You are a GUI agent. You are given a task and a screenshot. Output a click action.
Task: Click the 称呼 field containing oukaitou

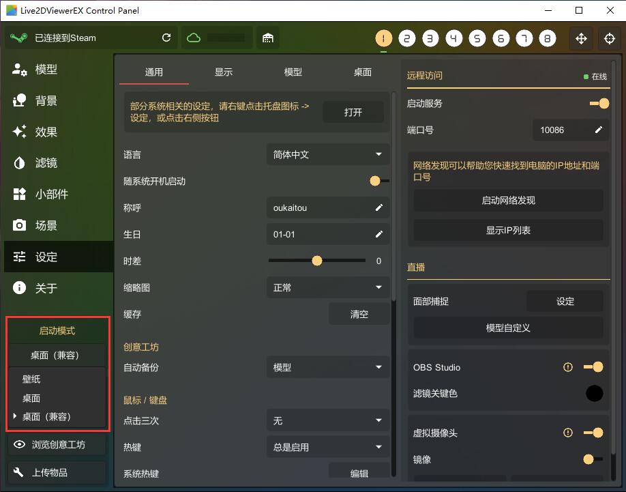click(x=328, y=207)
